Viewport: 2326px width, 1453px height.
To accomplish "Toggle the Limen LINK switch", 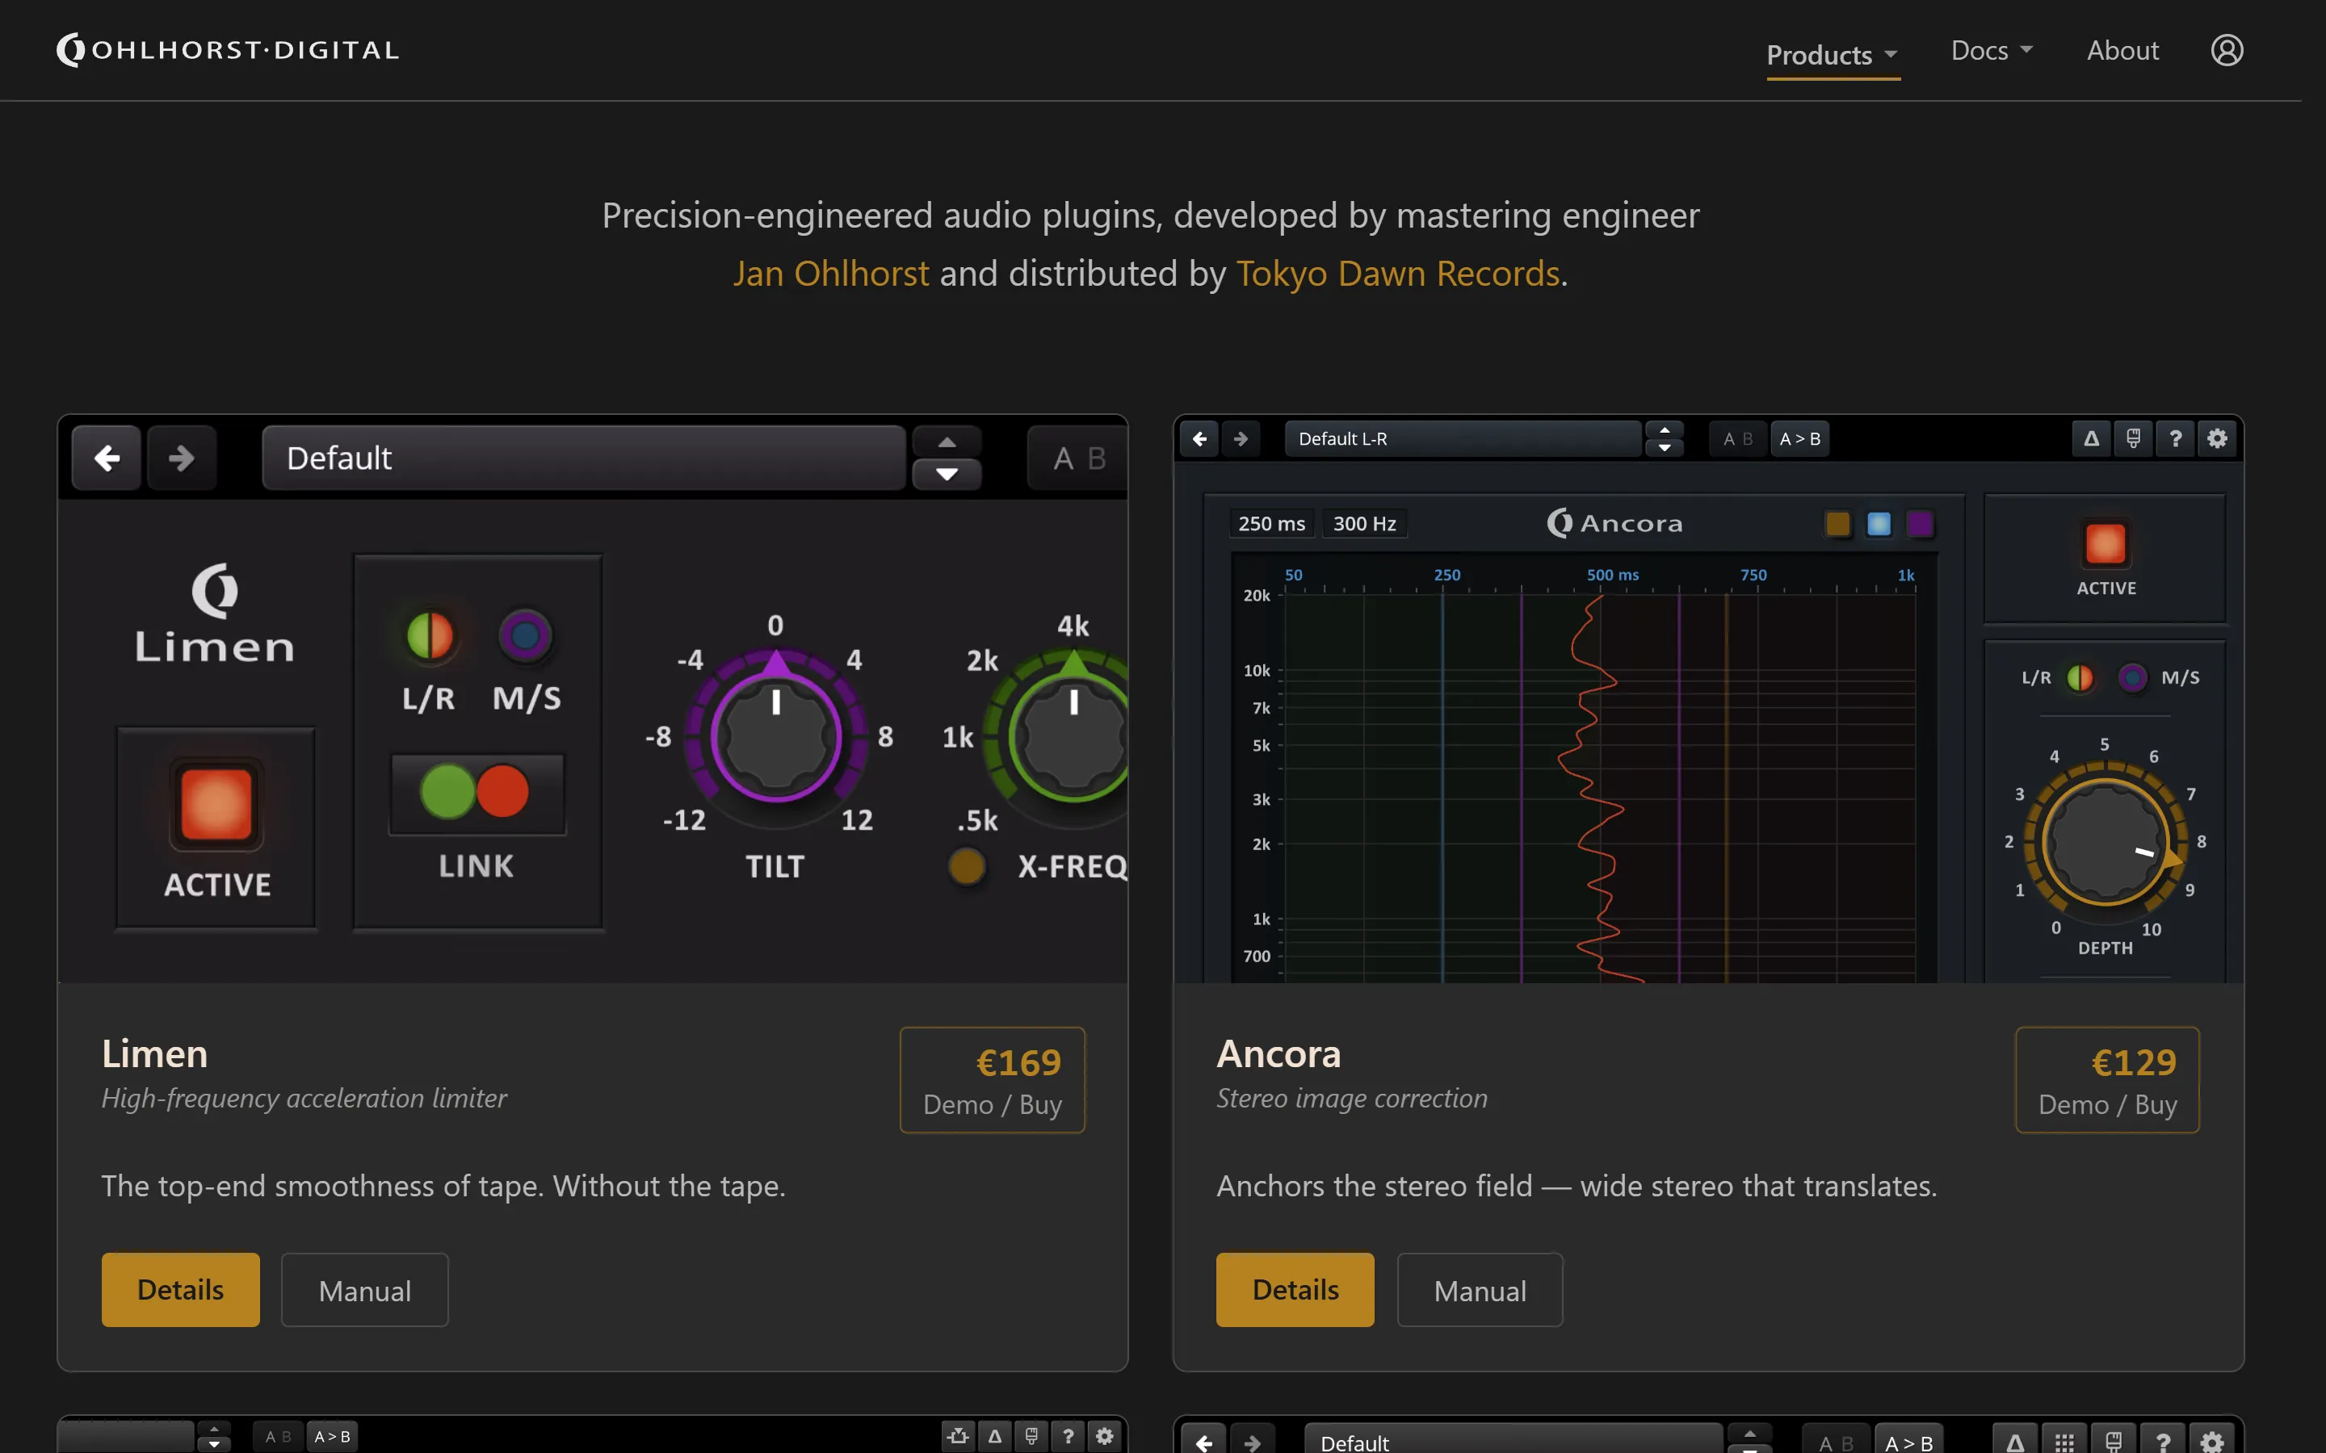I will coord(477,793).
